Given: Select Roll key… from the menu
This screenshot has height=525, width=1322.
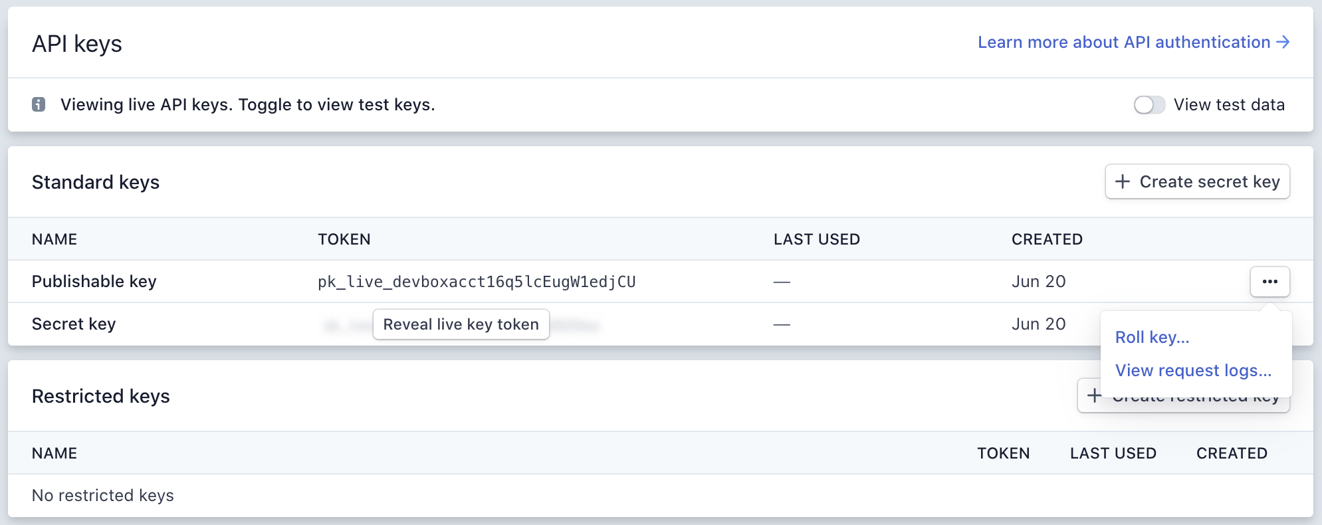Looking at the screenshot, I should coord(1152,338).
